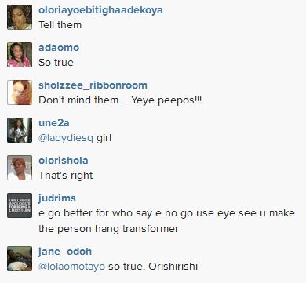
Task: Follow the @lolaomotayo mention link
Action: tap(71, 267)
